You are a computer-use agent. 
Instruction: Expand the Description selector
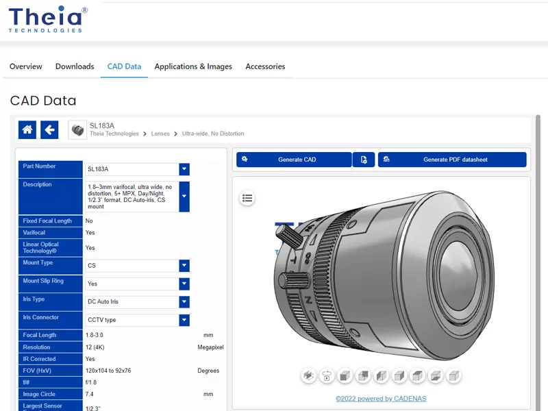coord(184,195)
